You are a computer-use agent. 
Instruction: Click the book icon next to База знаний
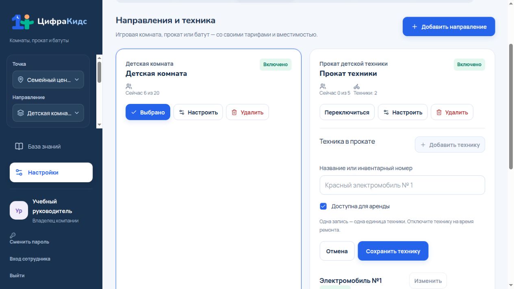pyautogui.click(x=19, y=147)
